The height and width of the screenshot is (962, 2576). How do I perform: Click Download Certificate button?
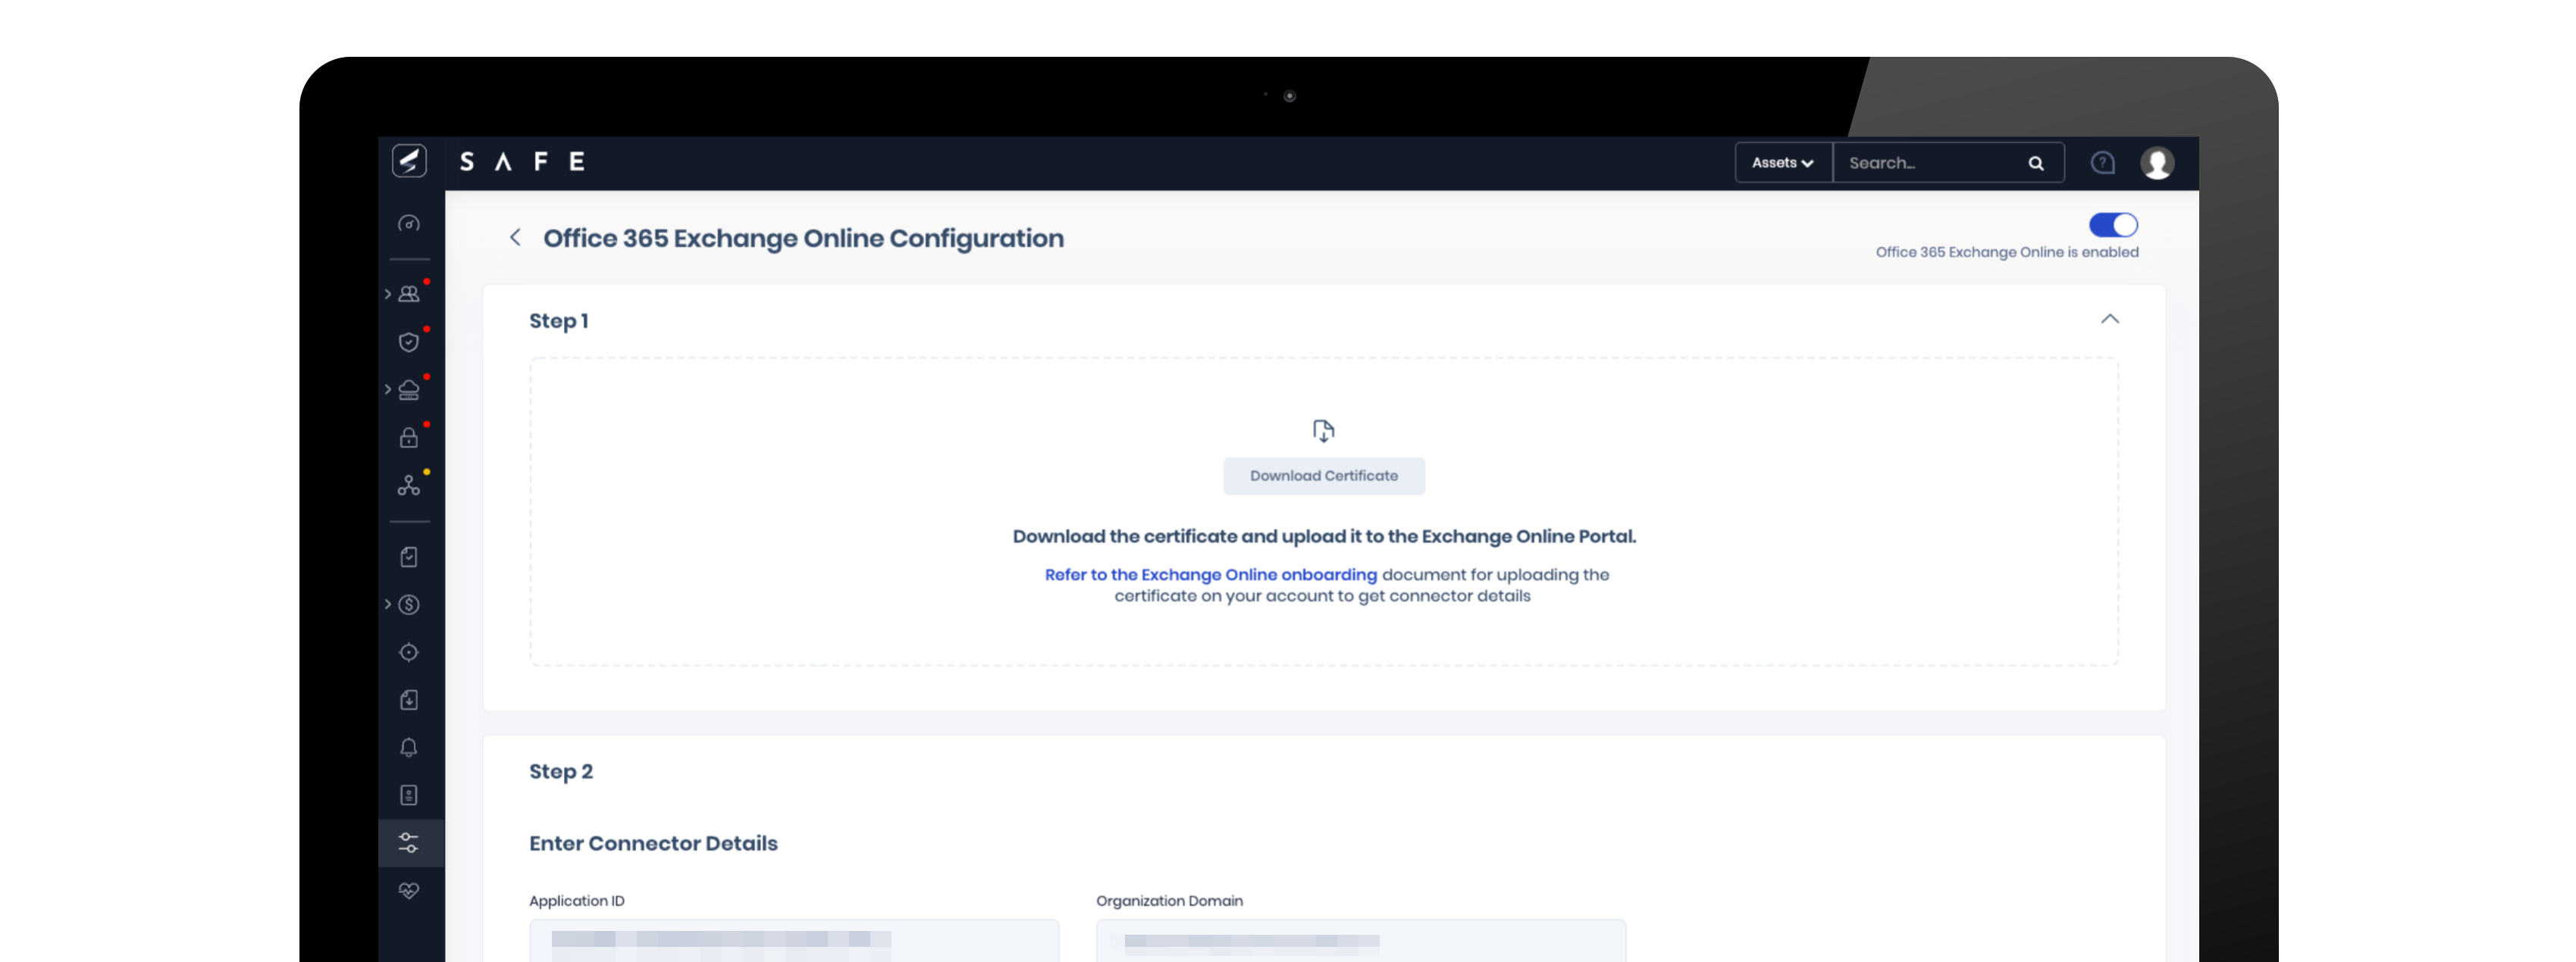(x=1324, y=474)
